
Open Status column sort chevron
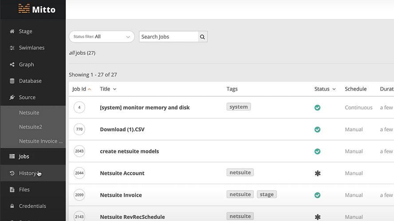pyautogui.click(x=334, y=89)
